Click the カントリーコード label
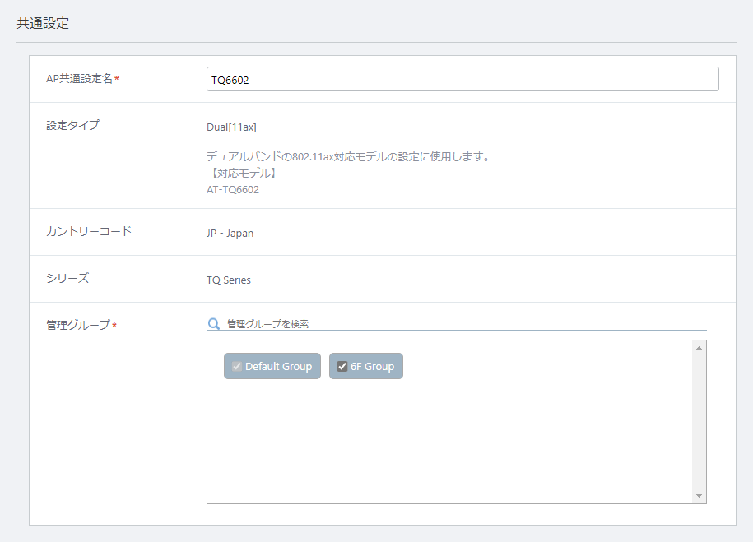 point(89,231)
